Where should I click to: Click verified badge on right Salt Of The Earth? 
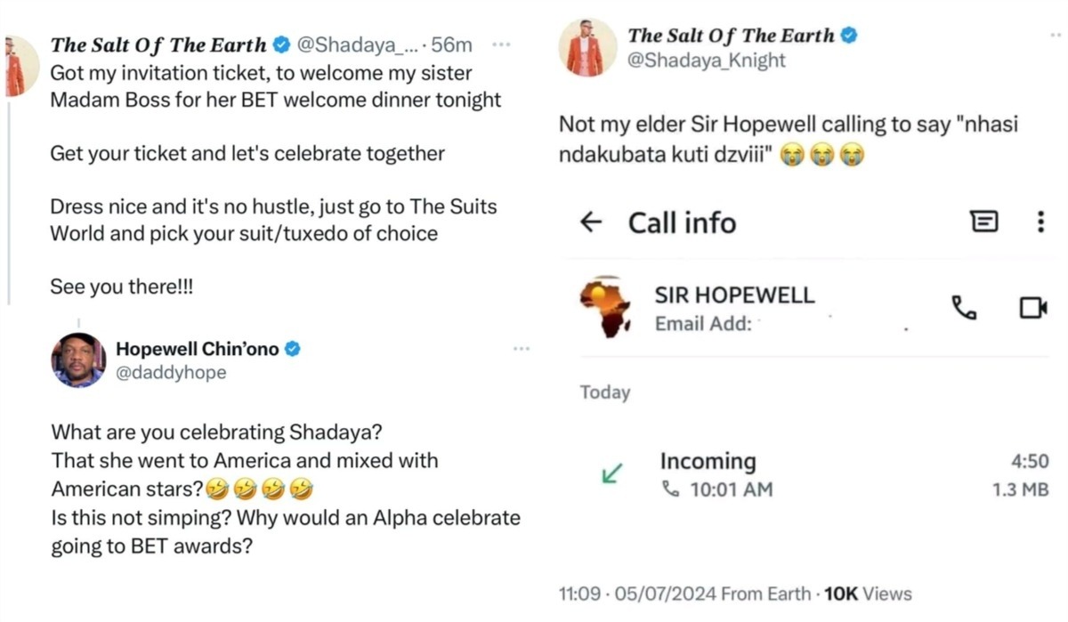click(x=850, y=36)
